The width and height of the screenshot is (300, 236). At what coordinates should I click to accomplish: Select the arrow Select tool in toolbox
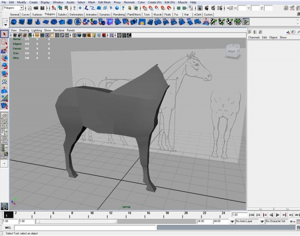point(4,34)
